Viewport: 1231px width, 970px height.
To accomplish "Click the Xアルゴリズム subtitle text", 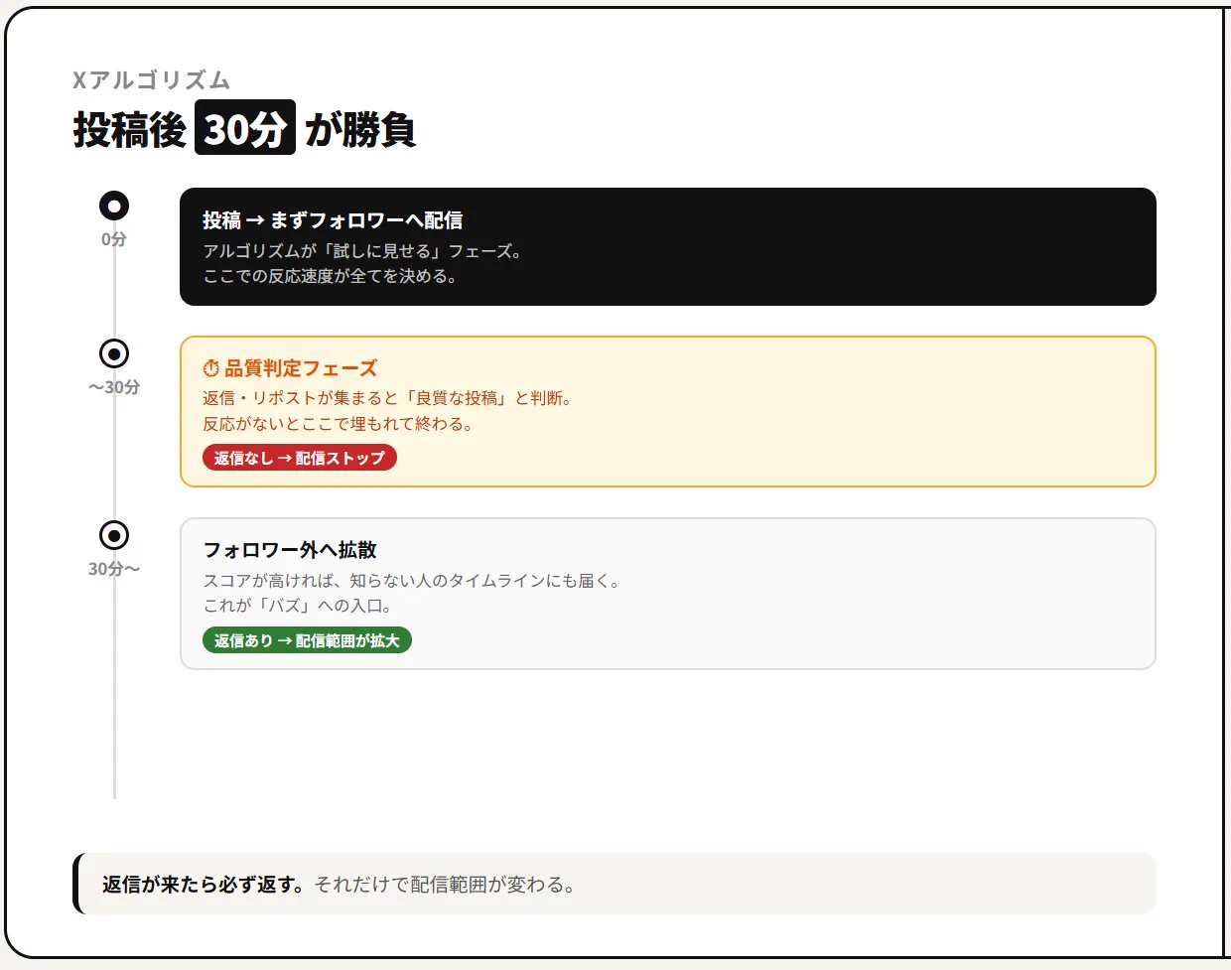I will [x=151, y=80].
